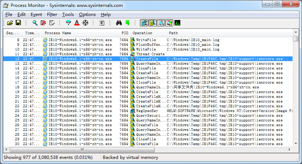Click the Process Monitor title bar icon
This screenshot has height=164, width=302.
6,5
